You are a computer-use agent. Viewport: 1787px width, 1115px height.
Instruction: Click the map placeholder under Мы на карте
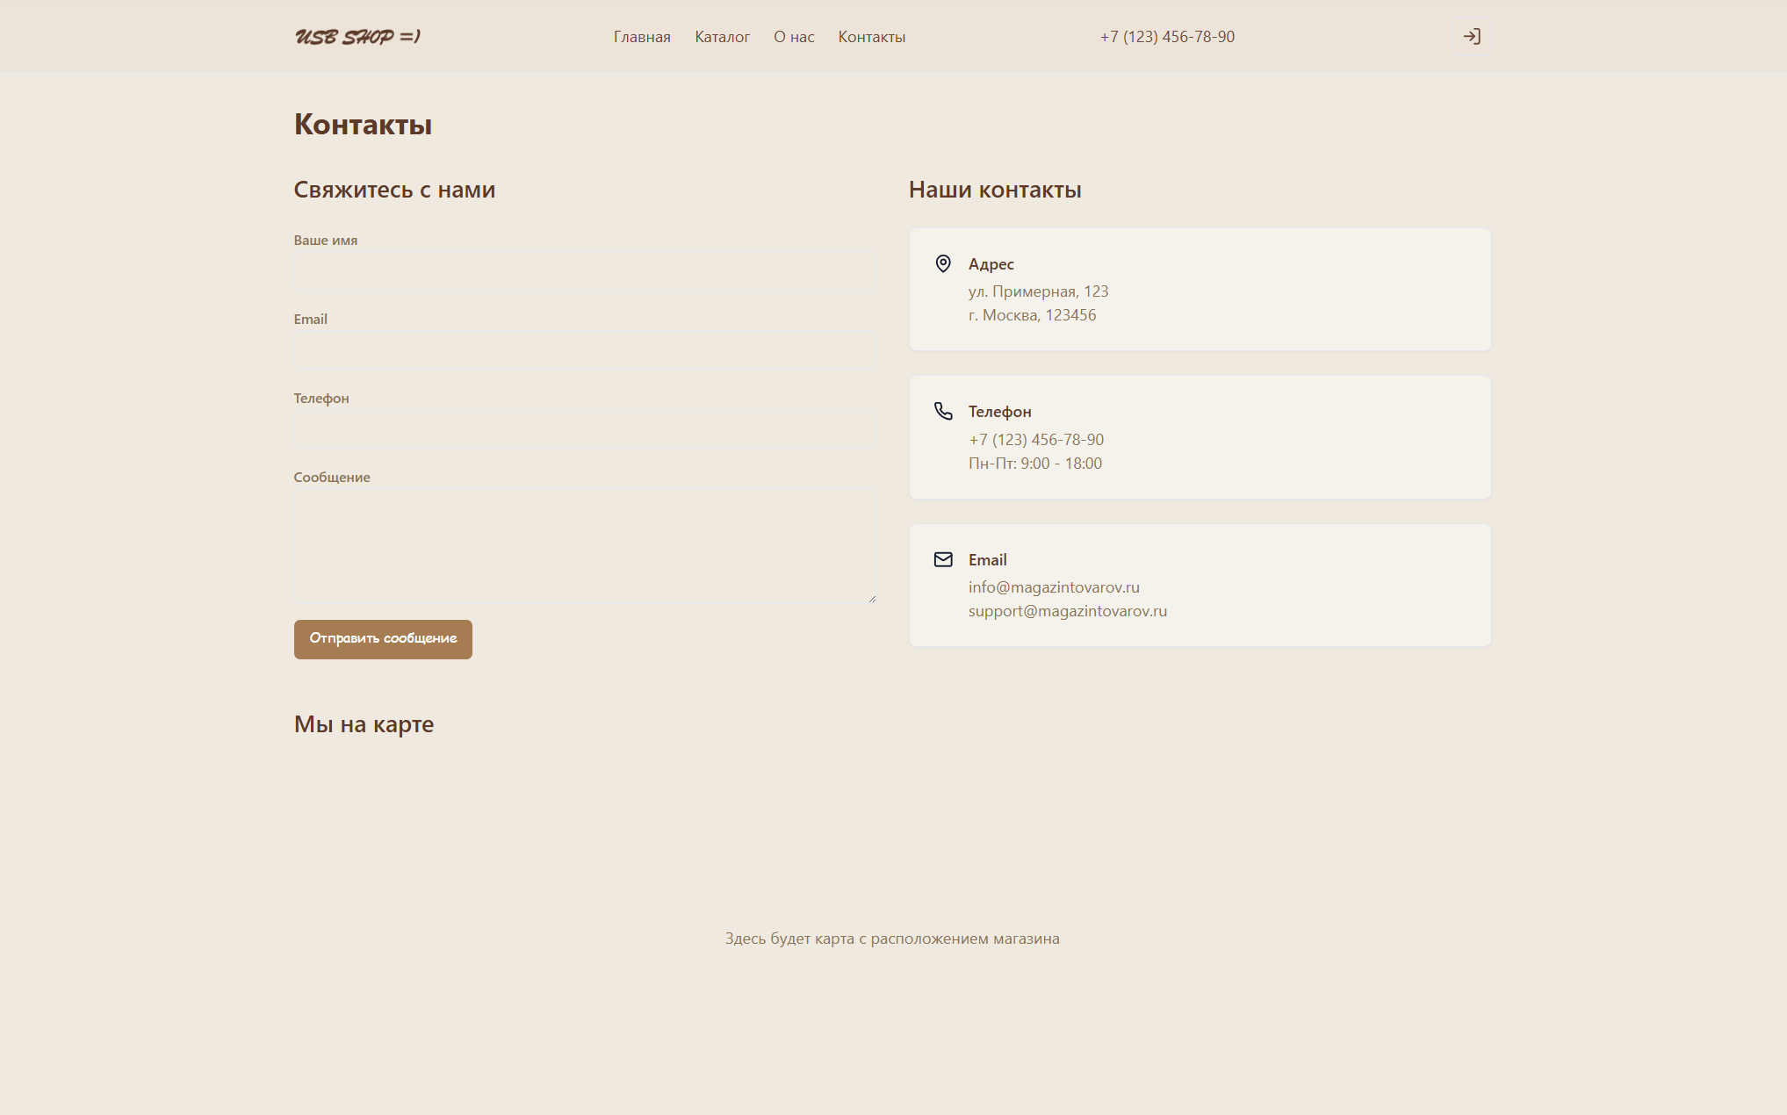pyautogui.click(x=891, y=938)
